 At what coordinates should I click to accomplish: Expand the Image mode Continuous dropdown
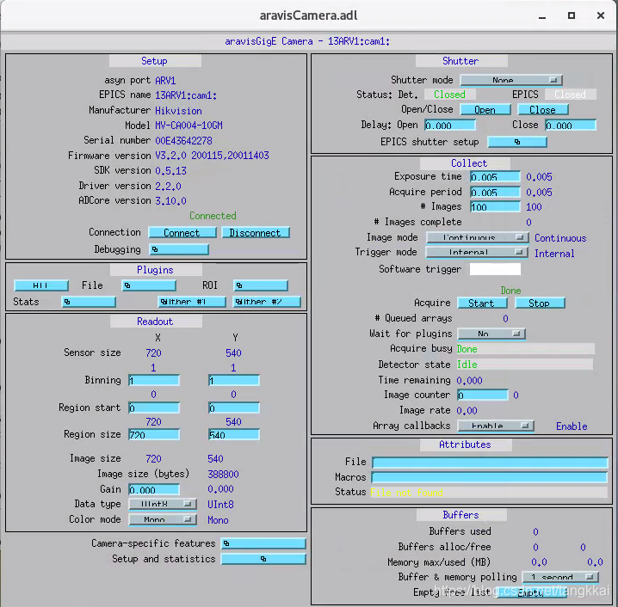coord(478,237)
